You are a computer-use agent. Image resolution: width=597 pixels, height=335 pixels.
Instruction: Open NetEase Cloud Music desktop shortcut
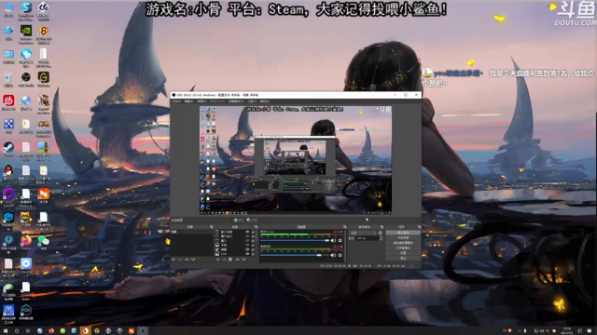8,102
